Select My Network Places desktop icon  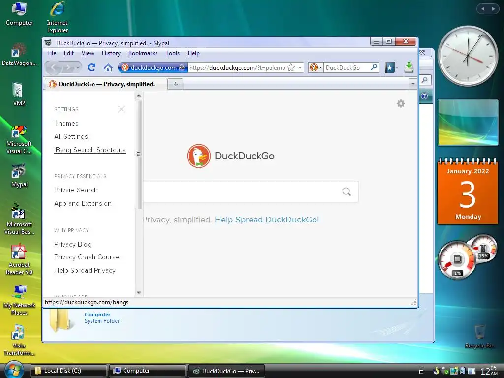point(19,300)
